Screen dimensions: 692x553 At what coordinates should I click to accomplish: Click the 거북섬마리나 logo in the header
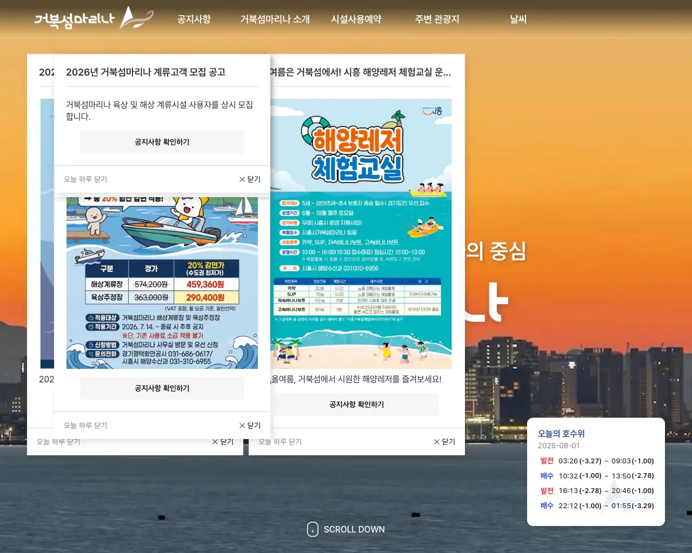pos(94,18)
